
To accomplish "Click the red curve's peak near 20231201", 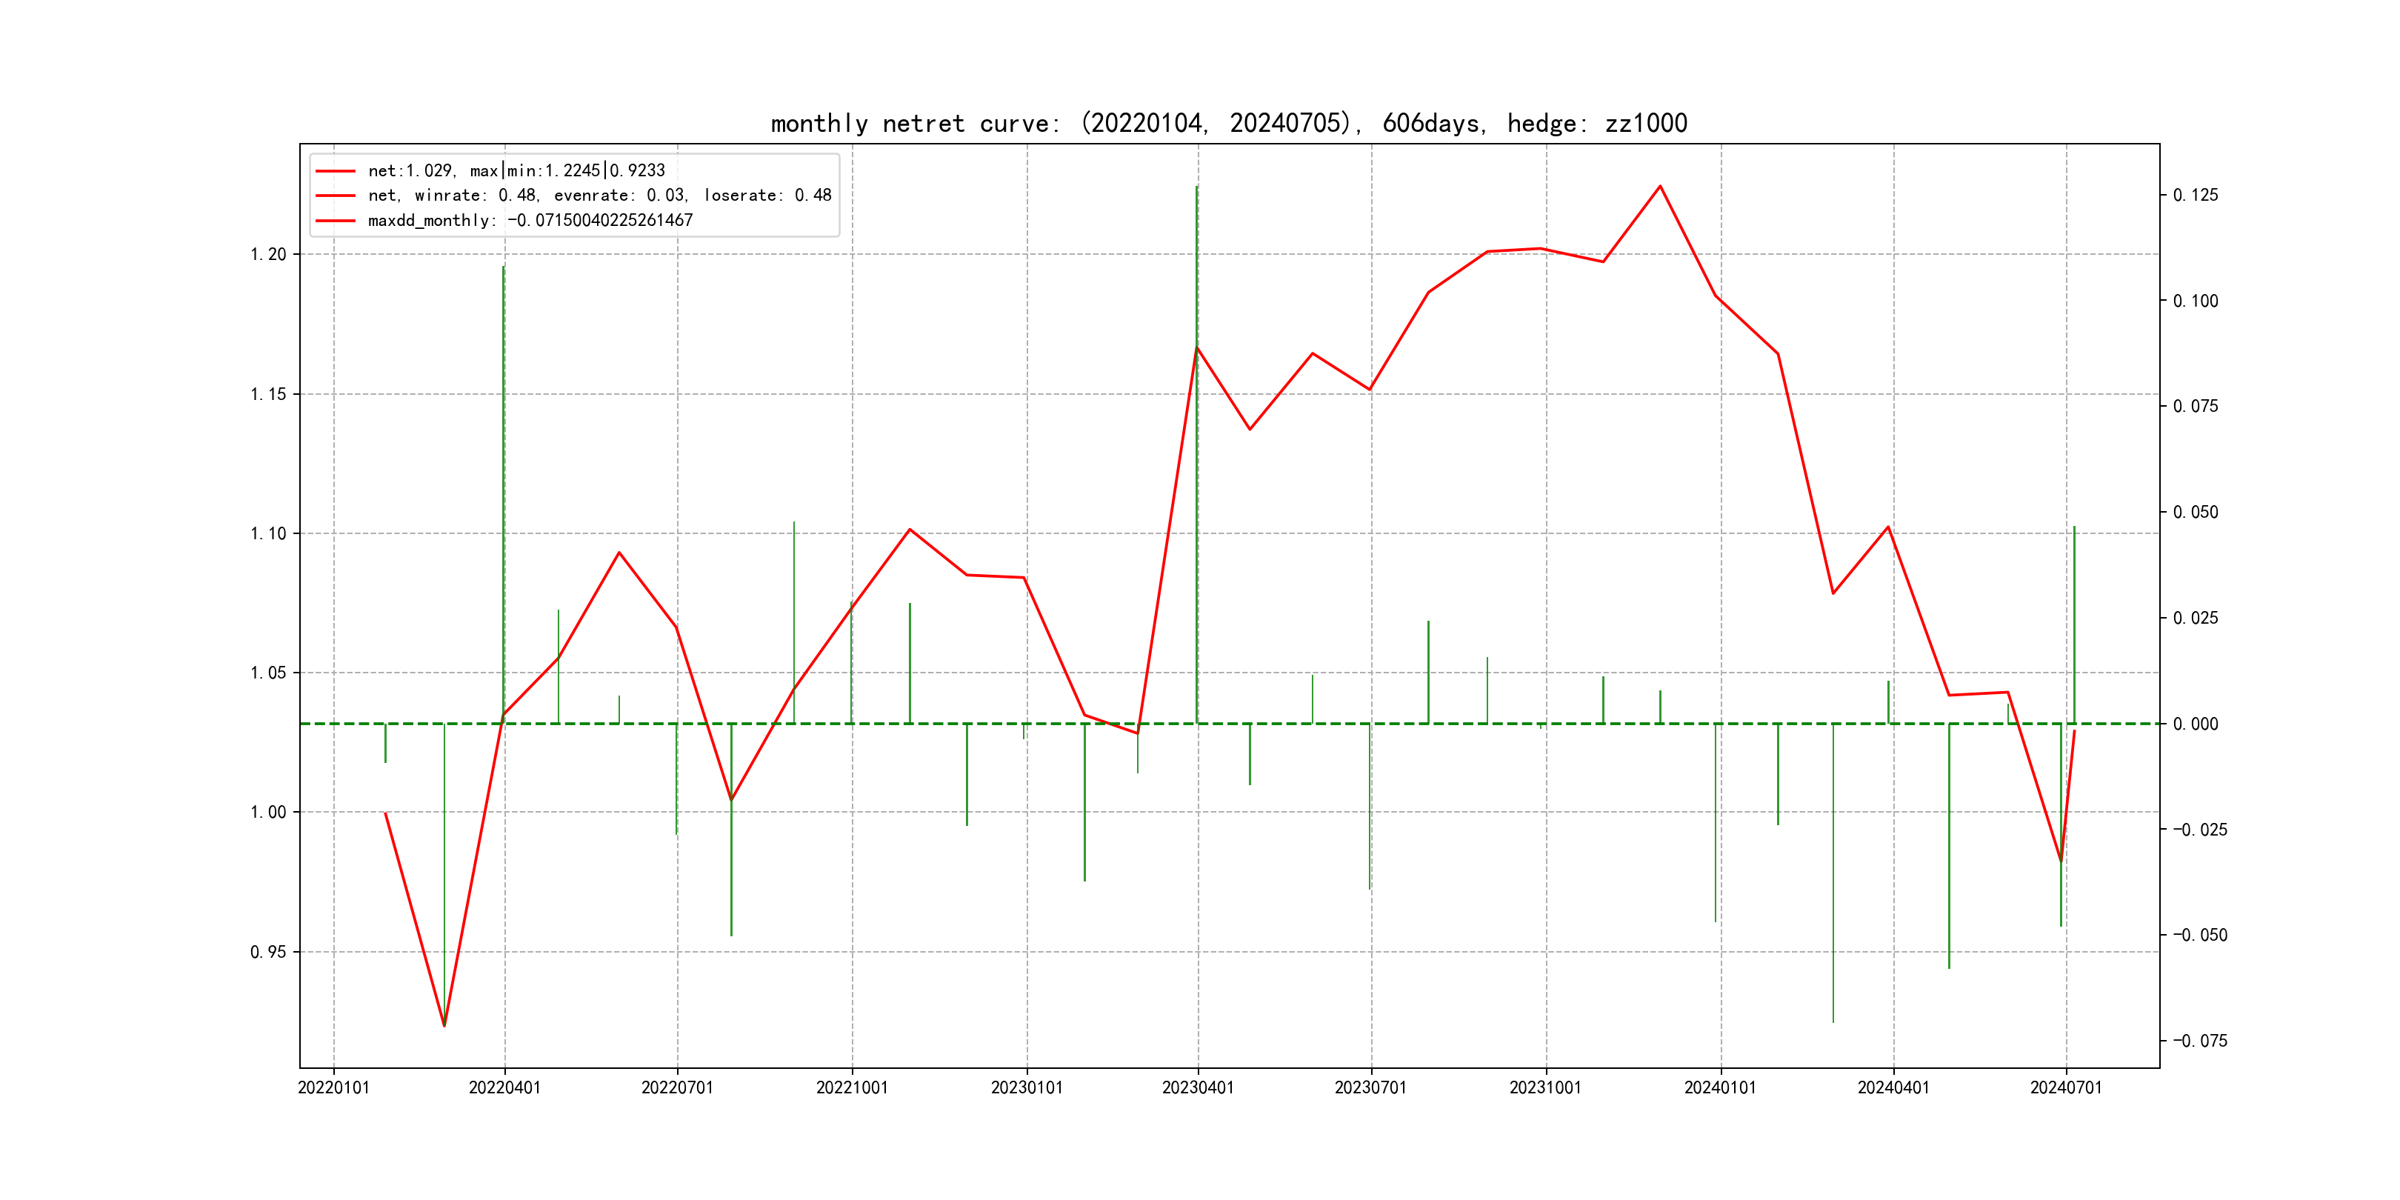I will coord(1659,187).
